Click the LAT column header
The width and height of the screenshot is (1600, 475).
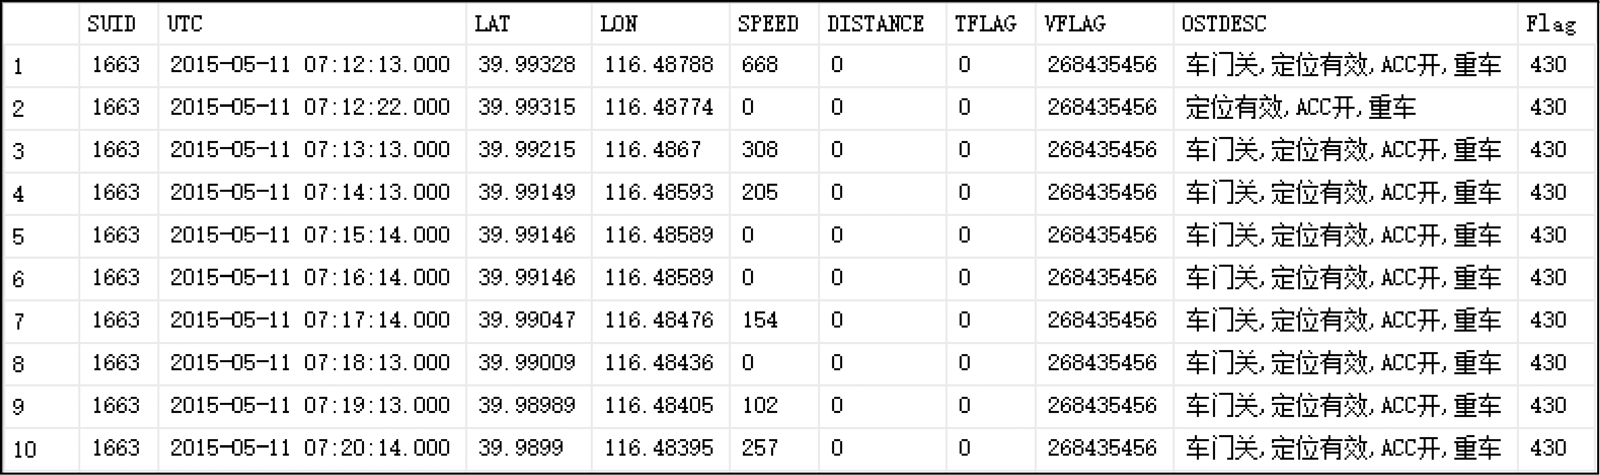coord(529,23)
